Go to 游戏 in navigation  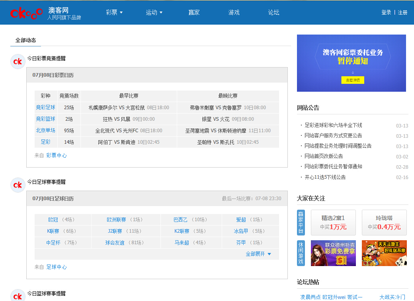[234, 12]
